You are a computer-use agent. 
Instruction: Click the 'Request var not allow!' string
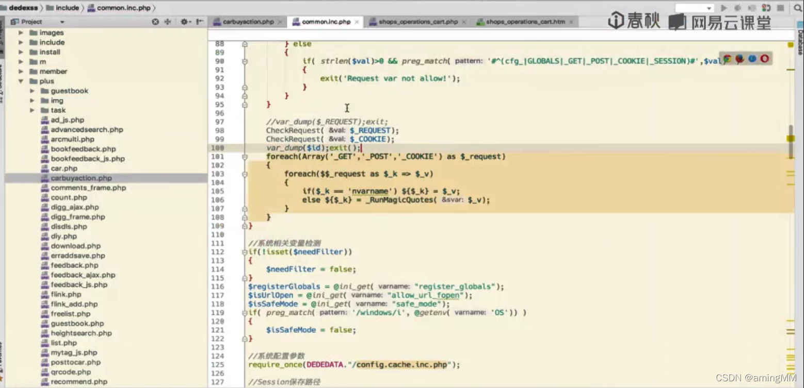click(396, 78)
